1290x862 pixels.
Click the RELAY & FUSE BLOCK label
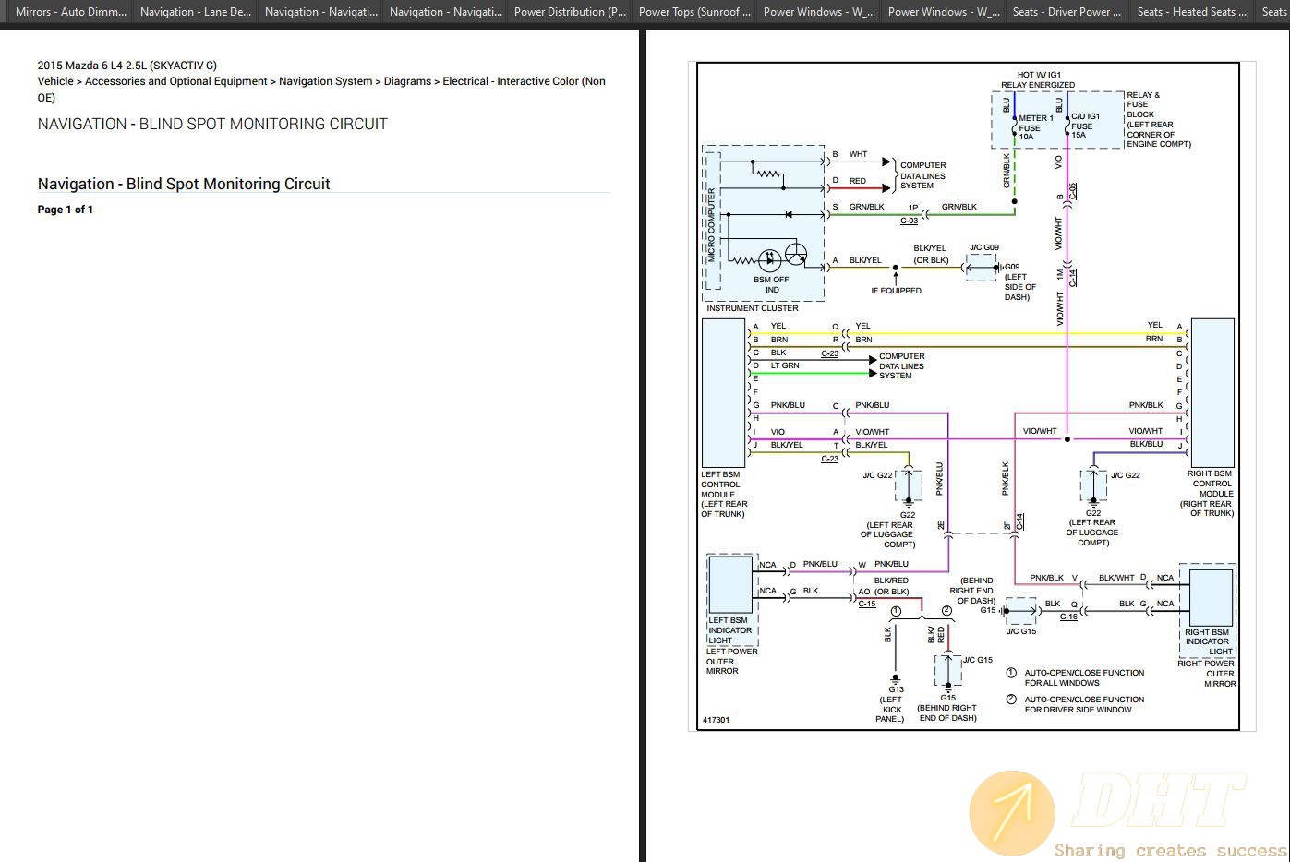click(x=1158, y=119)
